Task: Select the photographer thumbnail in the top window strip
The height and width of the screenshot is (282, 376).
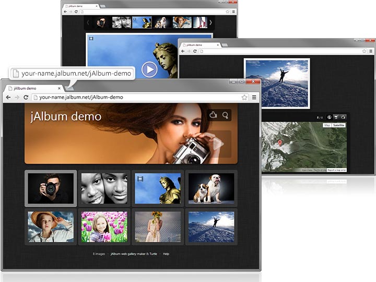Action: 101,22
